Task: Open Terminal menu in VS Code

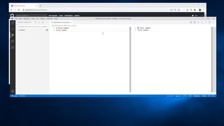Action: click(49, 19)
